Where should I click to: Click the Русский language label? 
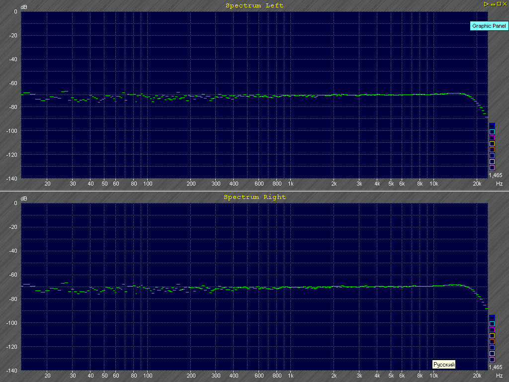pos(444,365)
